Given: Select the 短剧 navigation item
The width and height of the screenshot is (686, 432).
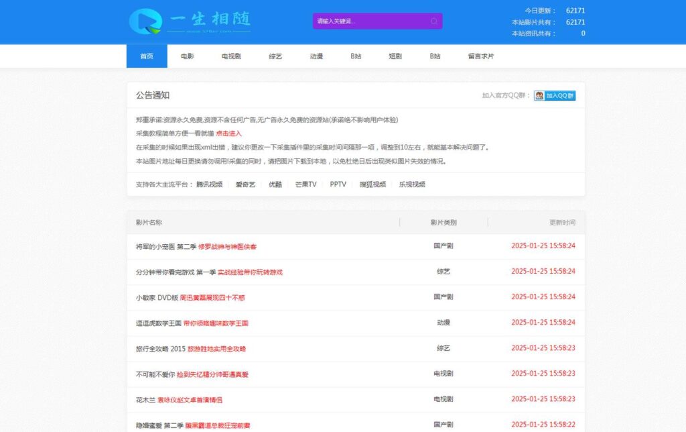Looking at the screenshot, I should point(395,56).
